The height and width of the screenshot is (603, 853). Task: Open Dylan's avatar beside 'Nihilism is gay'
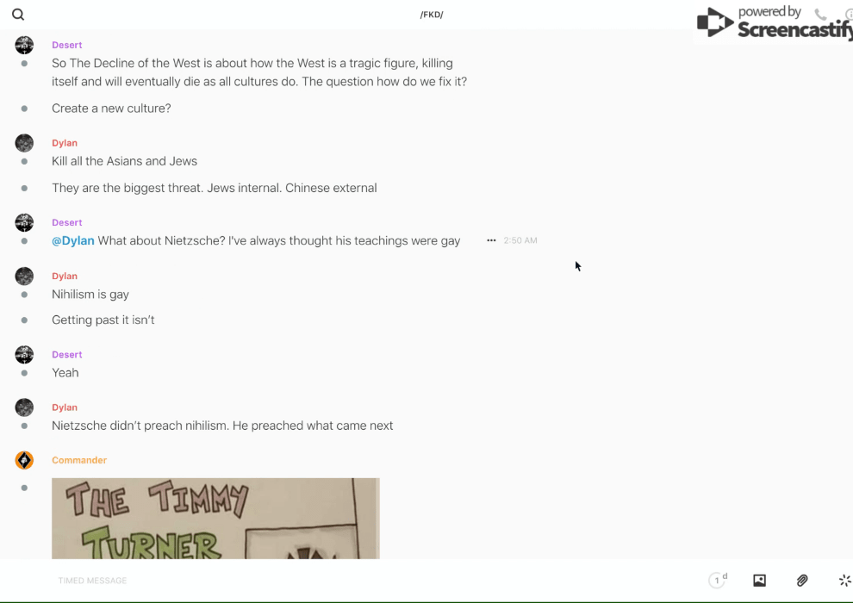[x=24, y=277]
